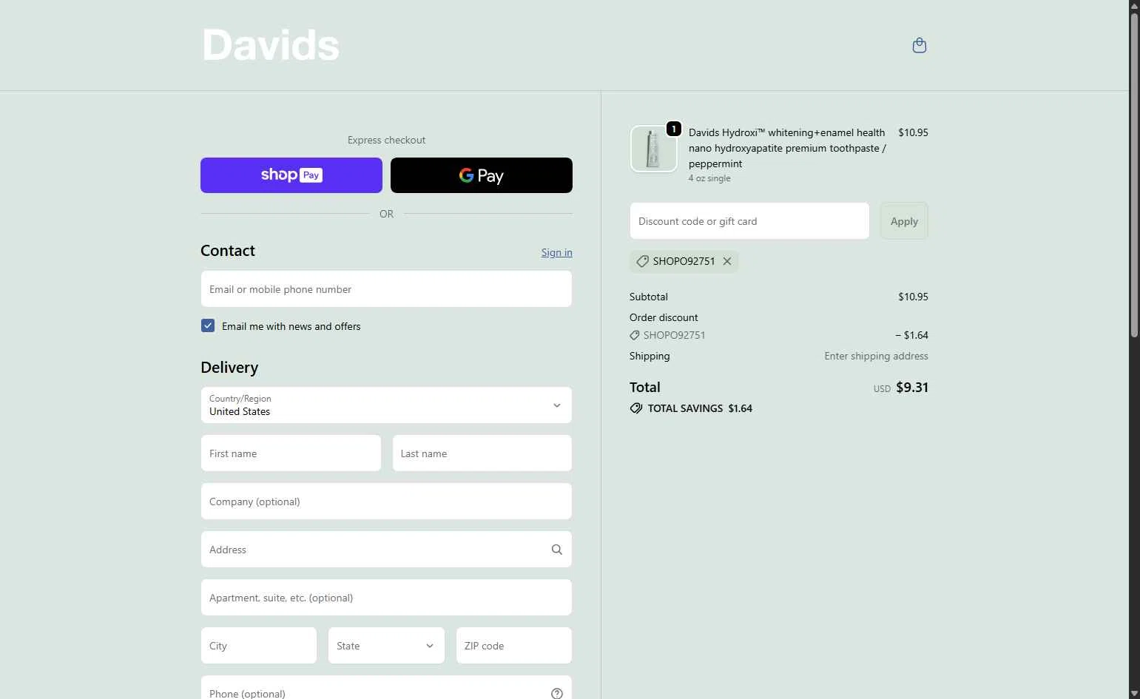
Task: Click the scrollbar up arrow
Action: click(1134, 6)
